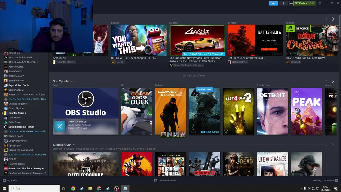The width and height of the screenshot is (341, 192).
Task: Click the Yeni bir raf ekle button
Action: click(194, 75)
